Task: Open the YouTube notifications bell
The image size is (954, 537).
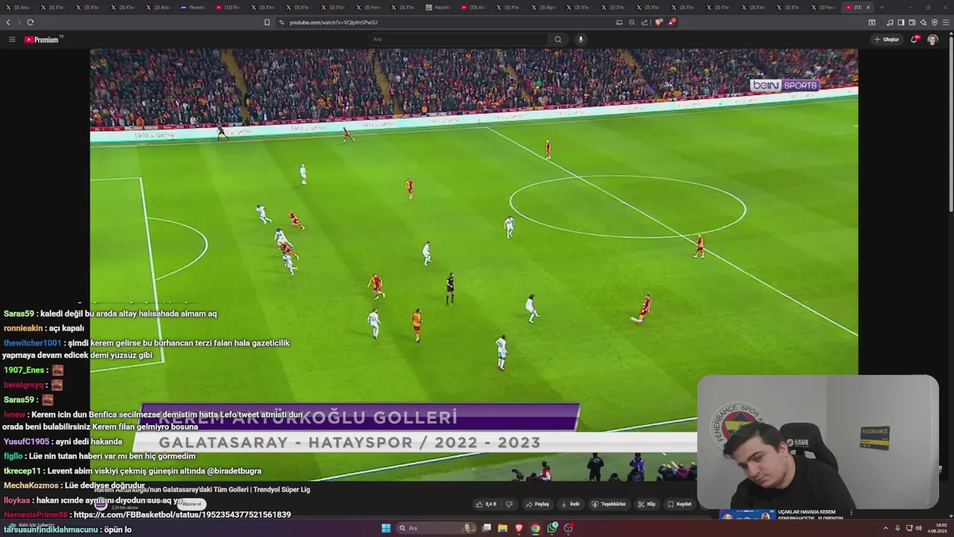Action: (x=914, y=40)
